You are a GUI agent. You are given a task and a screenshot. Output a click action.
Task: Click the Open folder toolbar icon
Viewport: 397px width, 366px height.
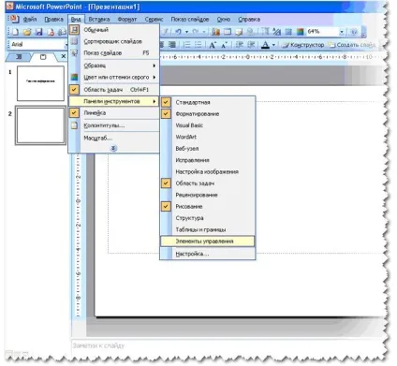pos(27,32)
